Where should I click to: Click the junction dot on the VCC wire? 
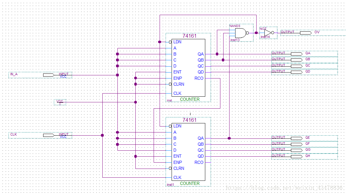click(x=135, y=102)
